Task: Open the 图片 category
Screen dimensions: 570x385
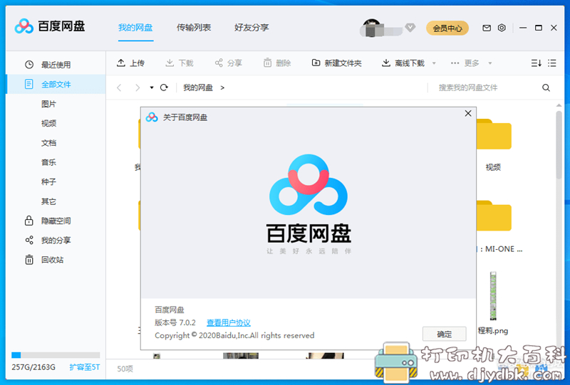Action: tap(48, 104)
